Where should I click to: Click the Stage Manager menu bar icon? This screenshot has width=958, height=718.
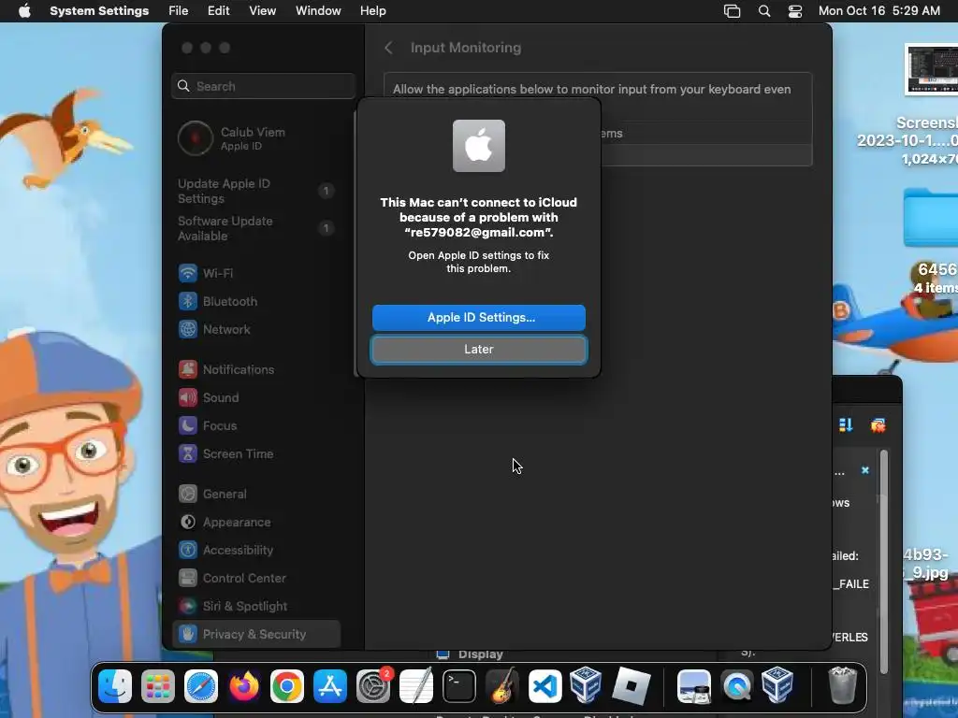point(732,11)
